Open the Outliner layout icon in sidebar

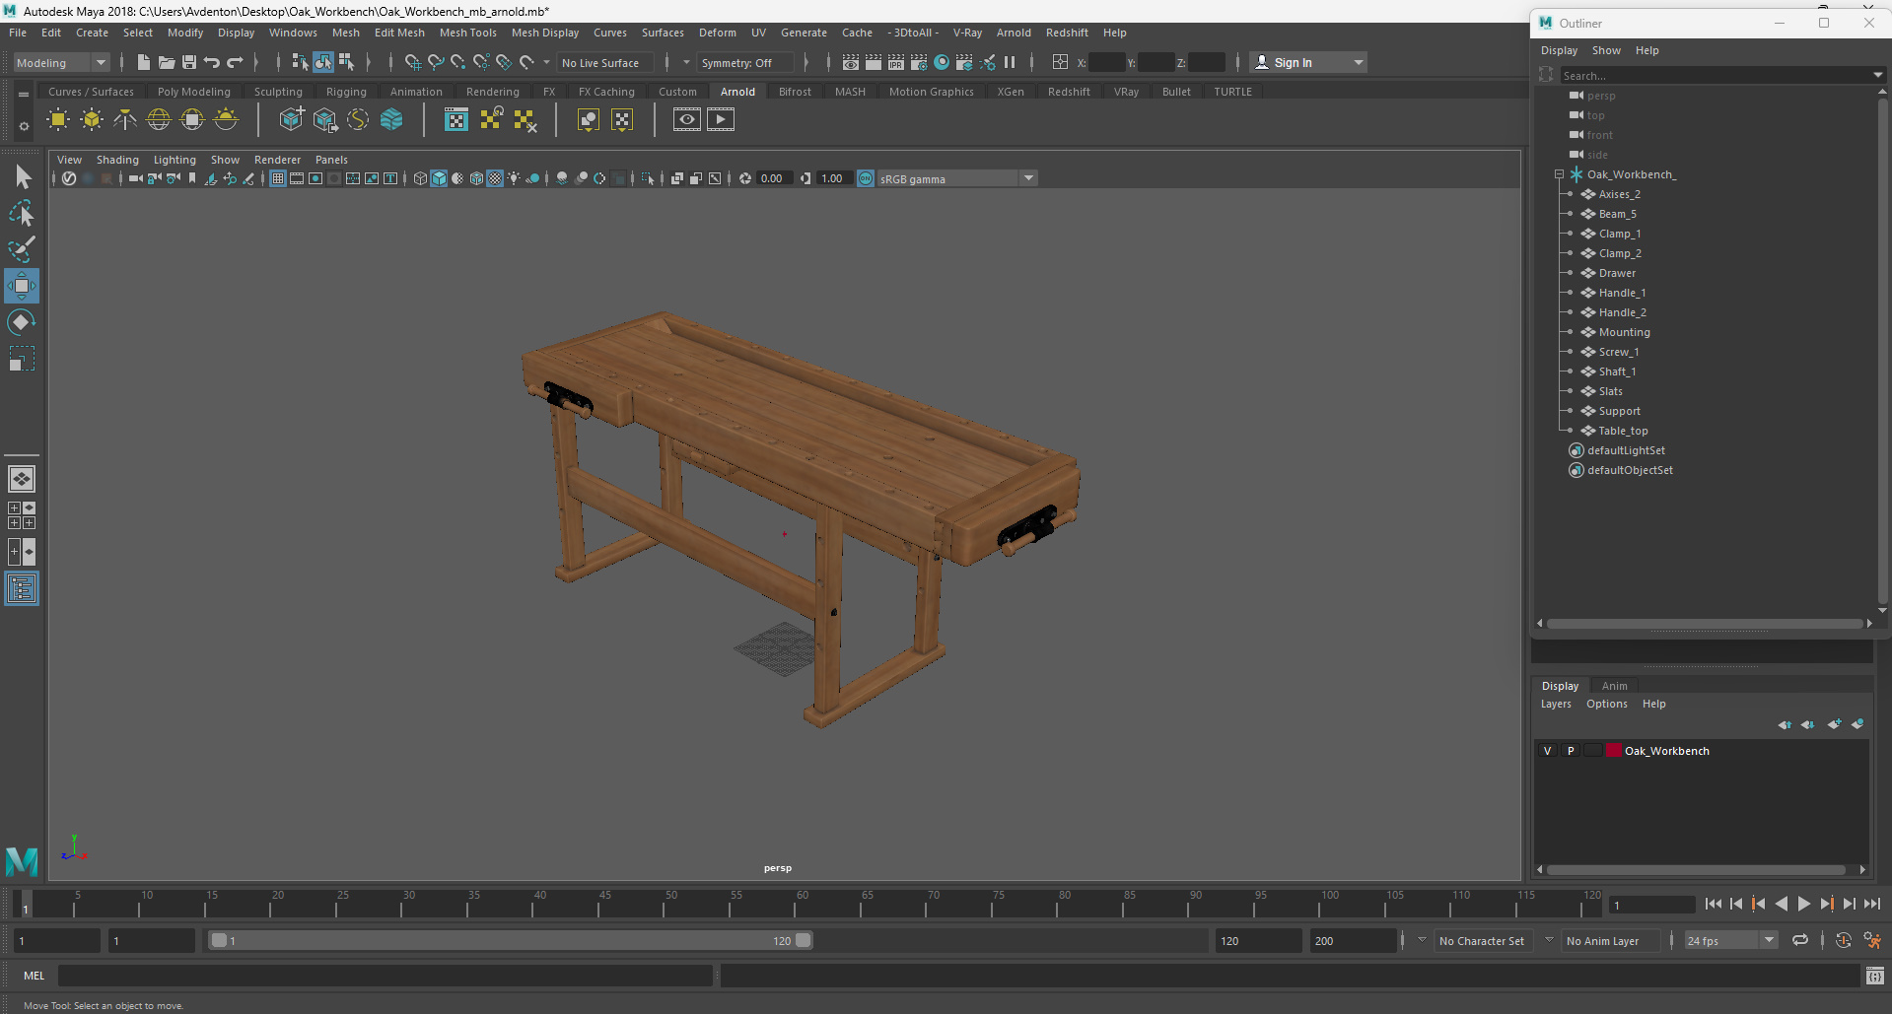22,589
